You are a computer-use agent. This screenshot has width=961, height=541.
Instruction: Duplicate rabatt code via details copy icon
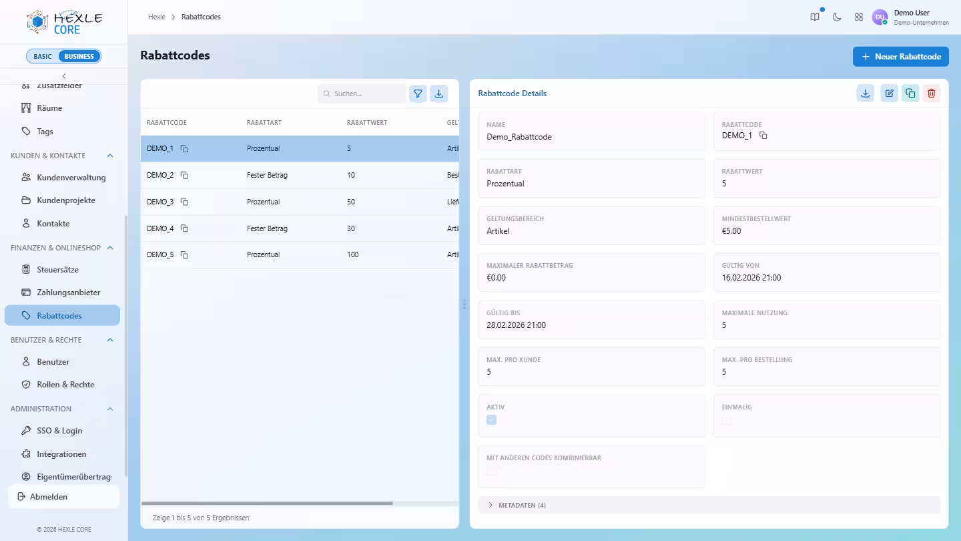point(910,94)
